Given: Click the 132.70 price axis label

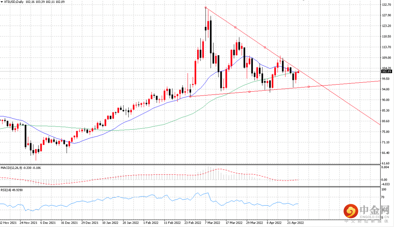Looking at the screenshot, I should 386,5.
